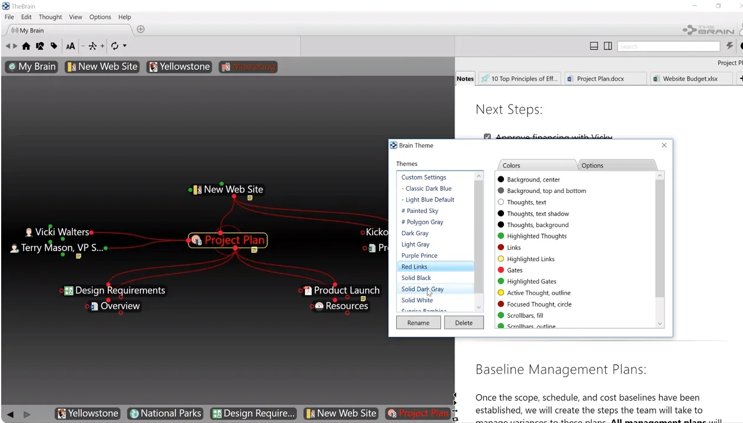Click the Links color swatch

[x=501, y=248]
